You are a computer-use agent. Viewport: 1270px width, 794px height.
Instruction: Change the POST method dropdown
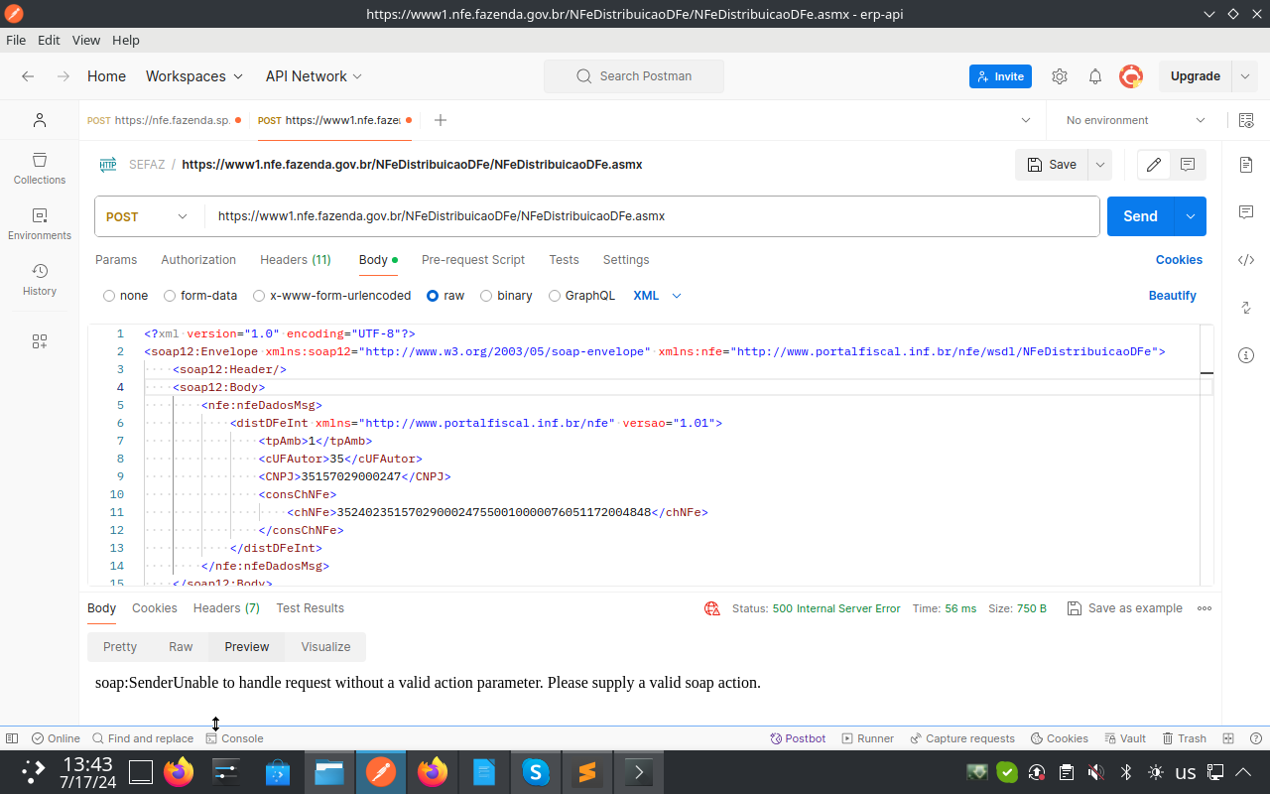point(148,216)
